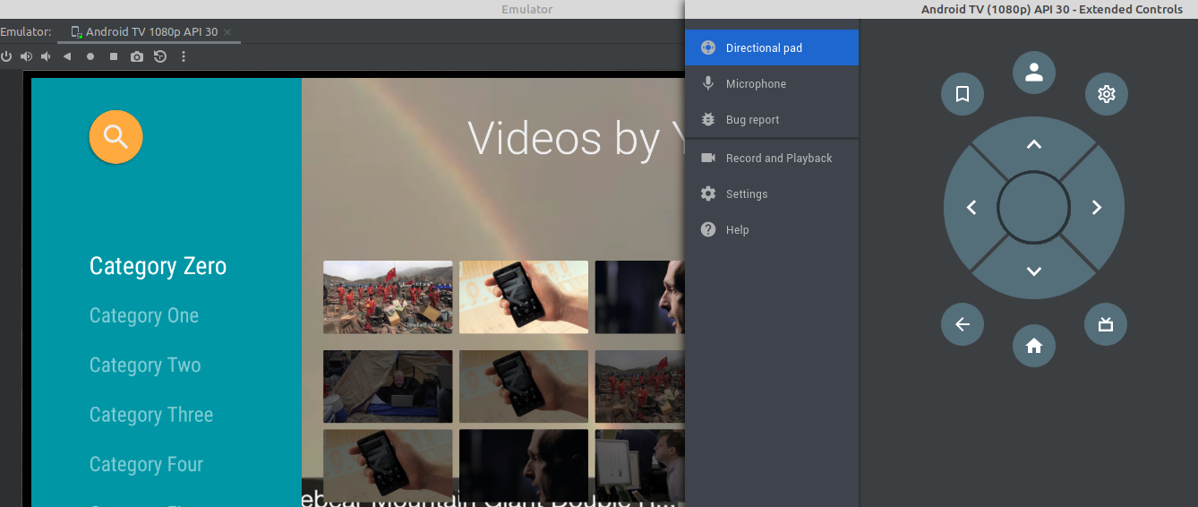Select Record and Playback in sidebar
The height and width of the screenshot is (507, 1198).
[x=778, y=159]
